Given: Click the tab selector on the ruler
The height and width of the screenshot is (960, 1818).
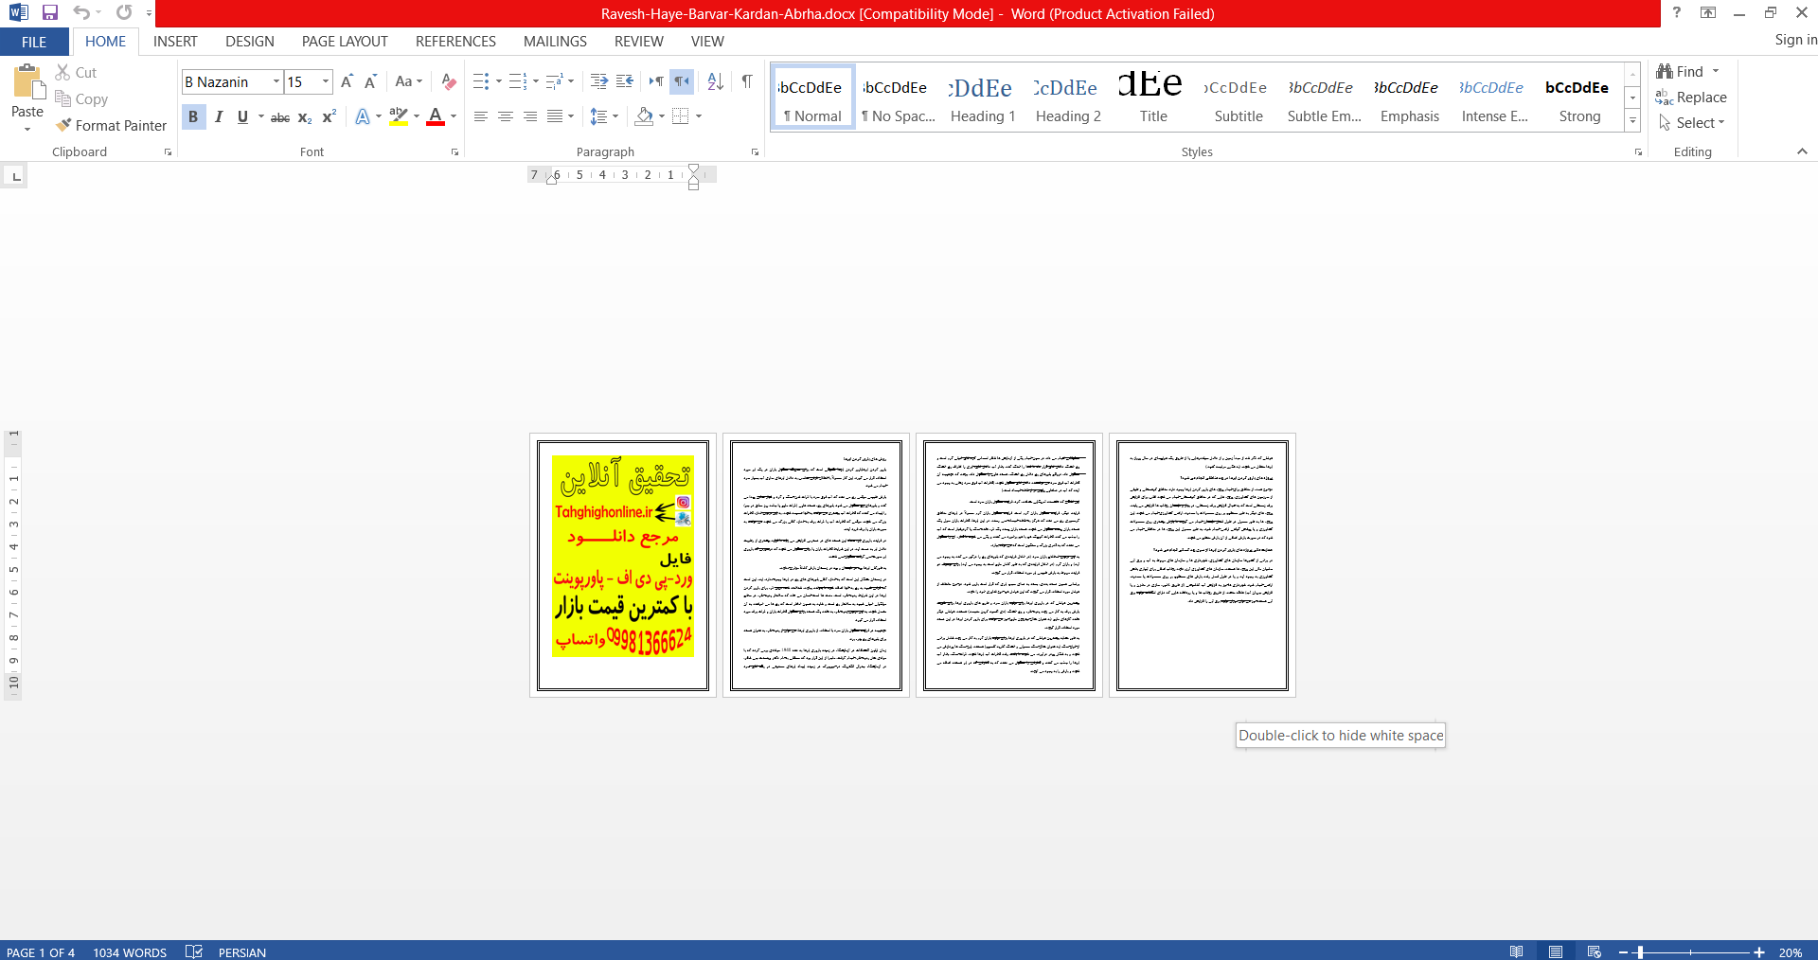Looking at the screenshot, I should click(15, 176).
